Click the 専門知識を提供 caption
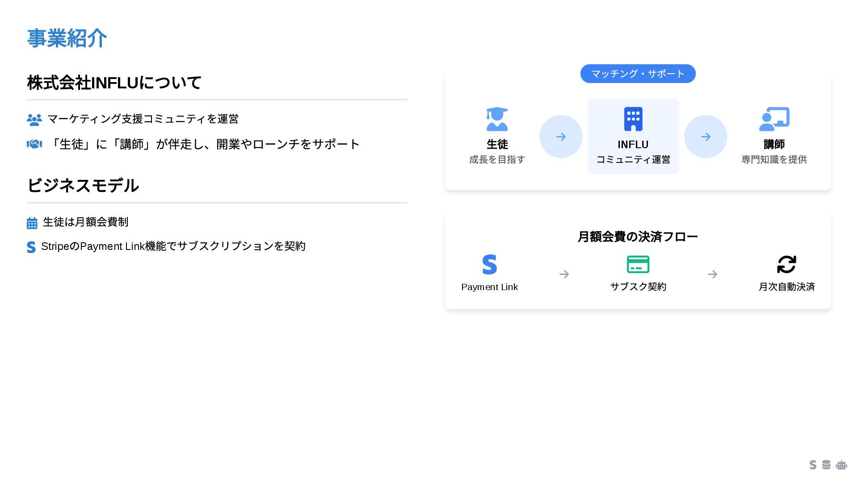This screenshot has height=482, width=858. (x=774, y=160)
